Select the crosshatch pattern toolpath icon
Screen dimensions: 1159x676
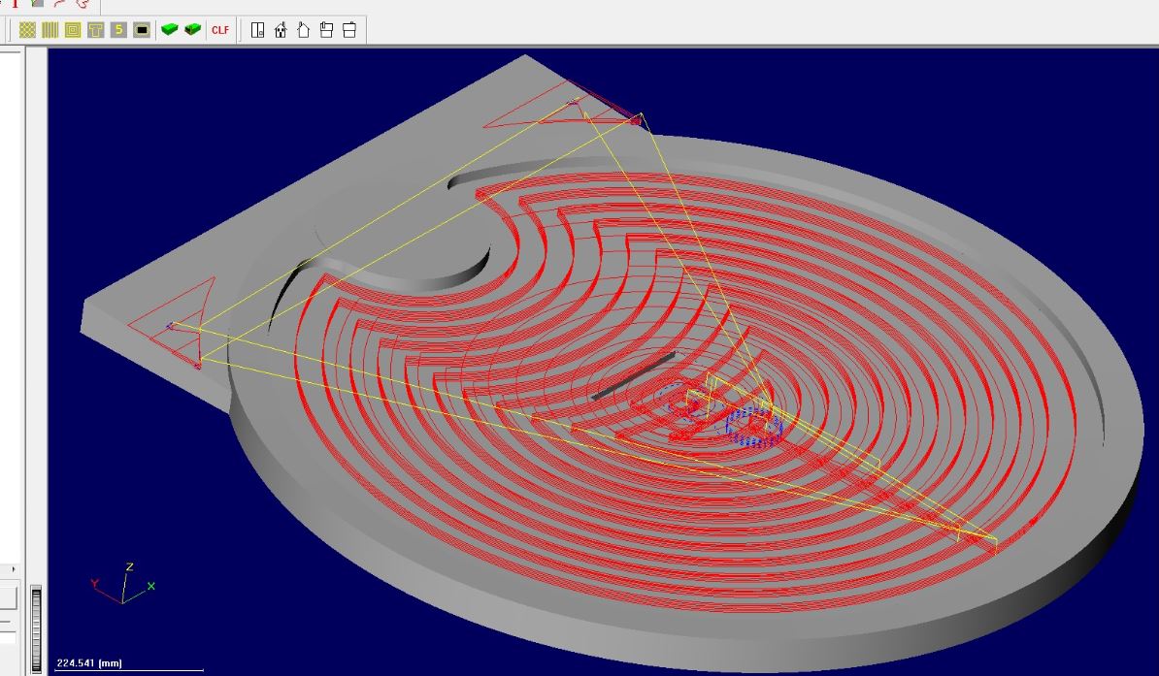[x=27, y=30]
